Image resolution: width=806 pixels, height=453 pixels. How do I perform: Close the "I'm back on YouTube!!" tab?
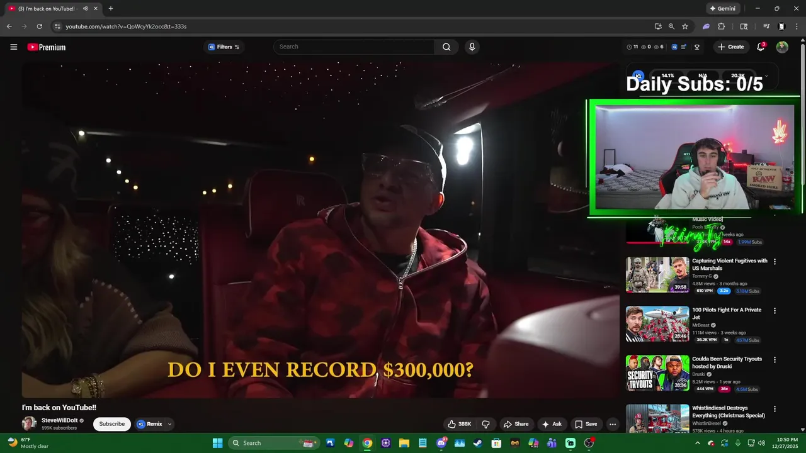click(96, 9)
